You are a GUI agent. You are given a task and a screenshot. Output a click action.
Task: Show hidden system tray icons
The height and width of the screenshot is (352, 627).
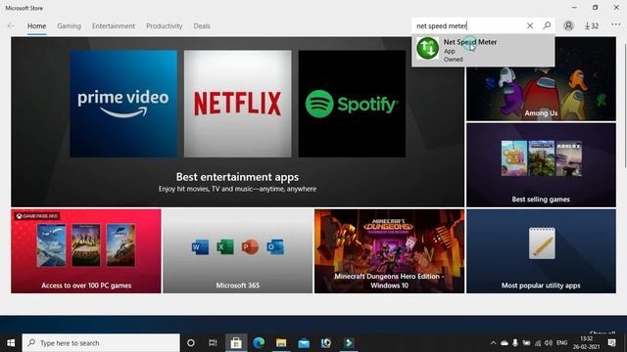493,343
